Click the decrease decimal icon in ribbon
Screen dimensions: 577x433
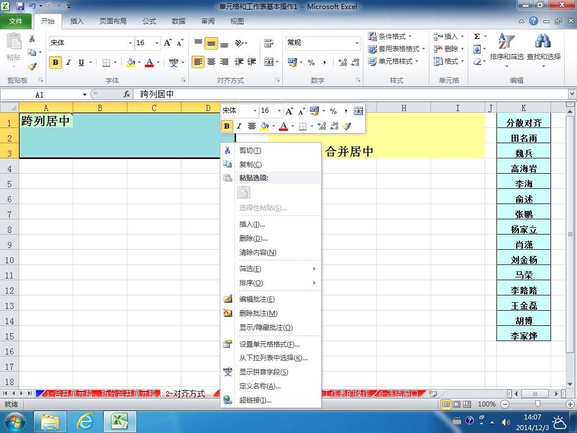point(355,63)
